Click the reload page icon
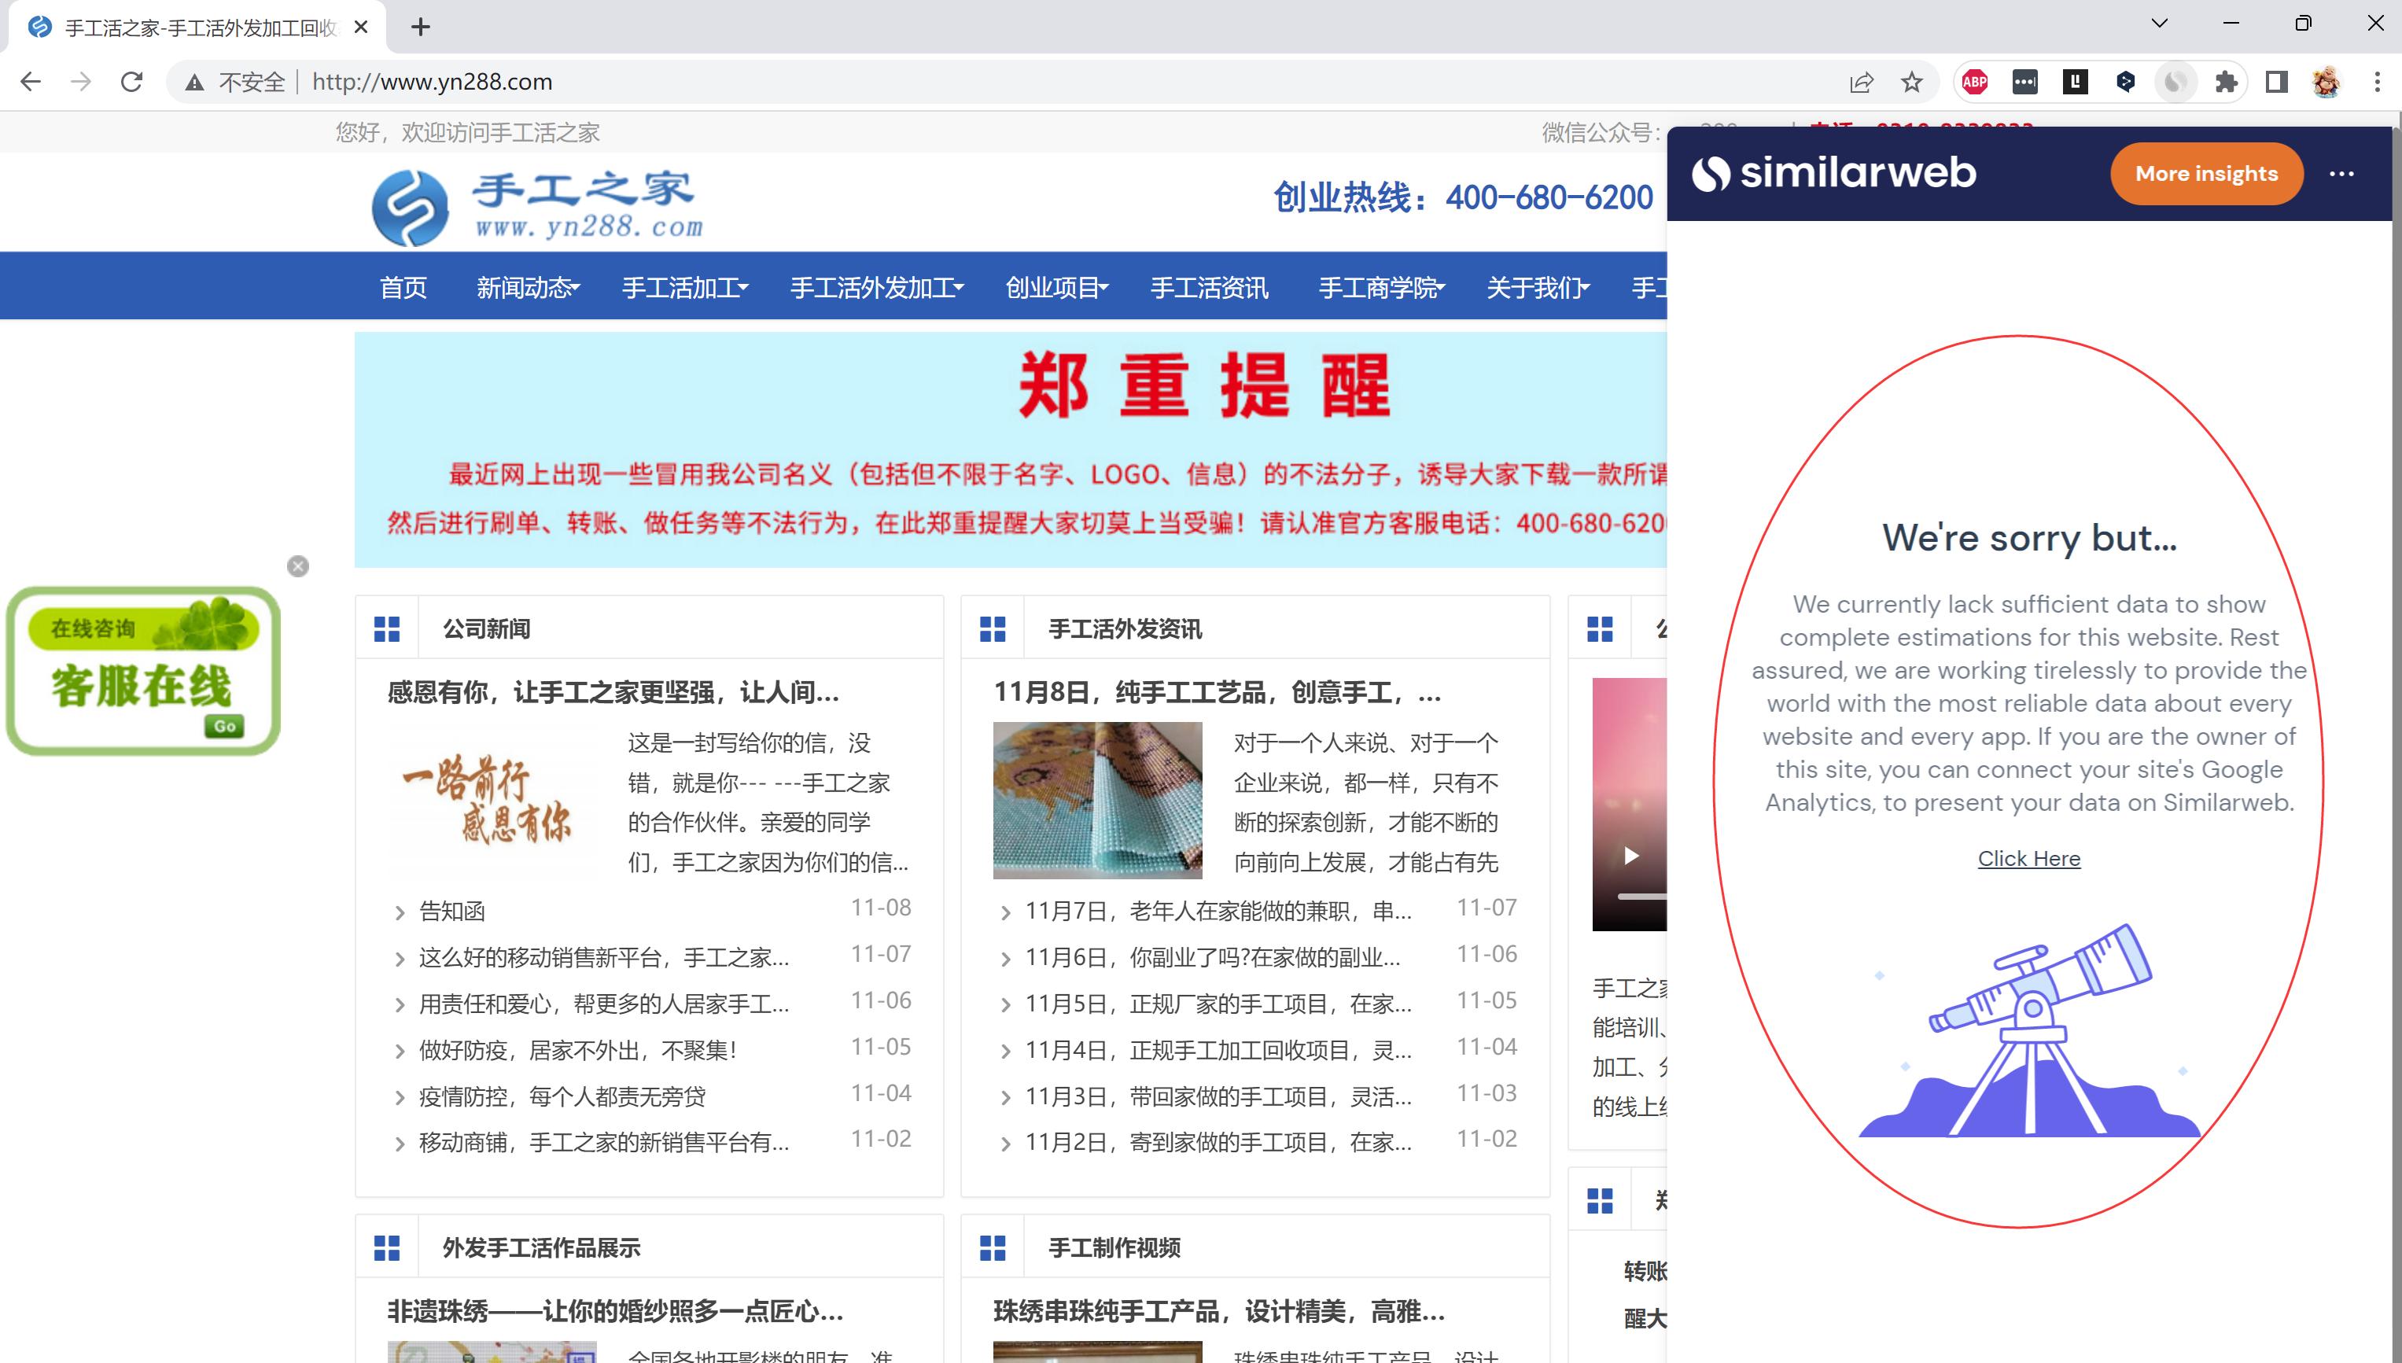Viewport: 2402px width, 1363px height. click(131, 82)
